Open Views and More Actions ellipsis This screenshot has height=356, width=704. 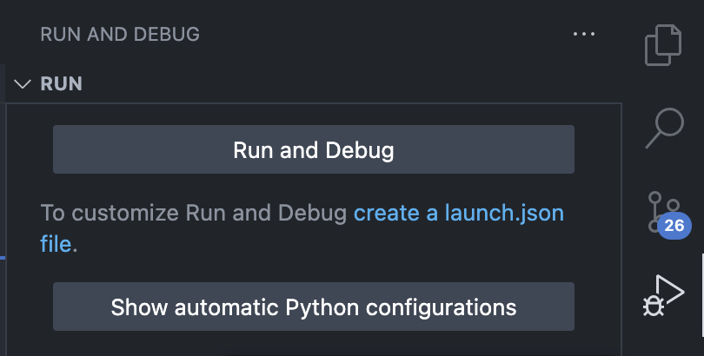click(x=584, y=35)
